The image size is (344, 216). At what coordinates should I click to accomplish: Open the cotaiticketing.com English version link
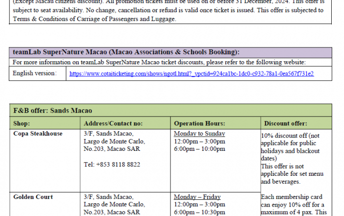(x=192, y=73)
